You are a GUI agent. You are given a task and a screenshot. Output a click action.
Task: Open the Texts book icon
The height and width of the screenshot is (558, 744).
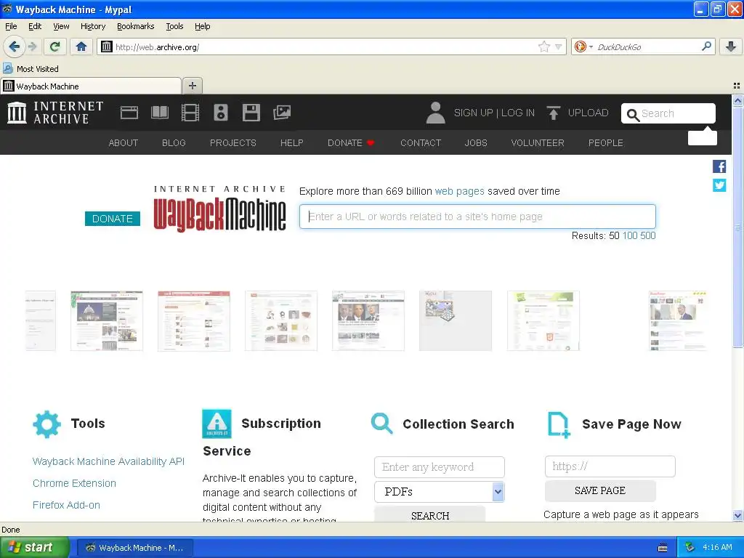click(x=159, y=113)
